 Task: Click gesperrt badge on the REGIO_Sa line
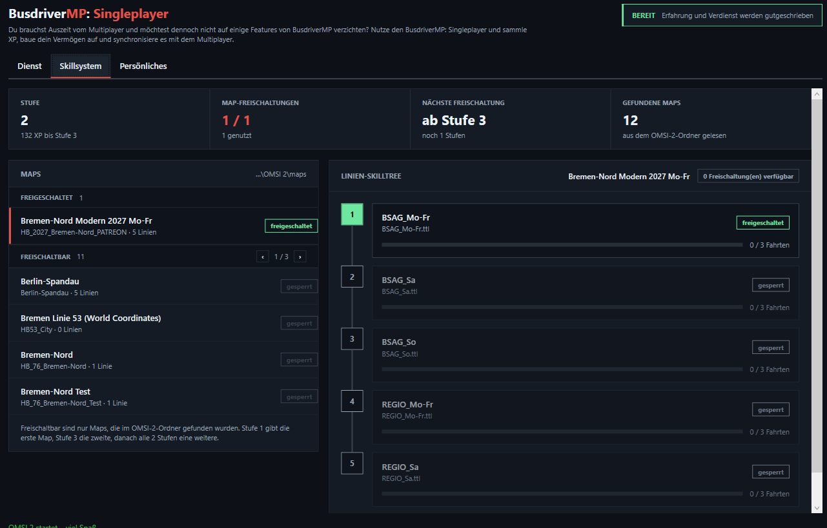point(771,472)
